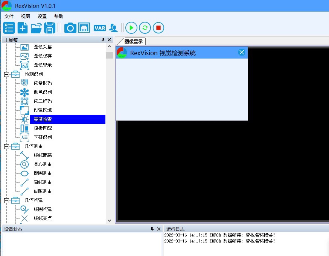This screenshot has width=329, height=256.
Task: Select the 间隙测量 gap icon
Action: (x=24, y=191)
